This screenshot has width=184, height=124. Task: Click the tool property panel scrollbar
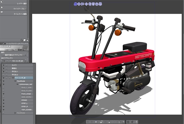(x=28, y=57)
